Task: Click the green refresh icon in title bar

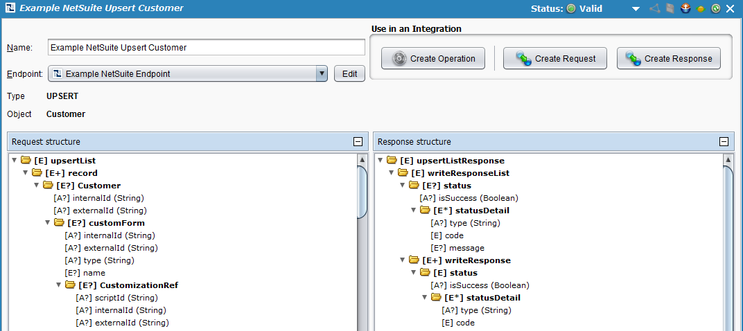Action: (715, 9)
